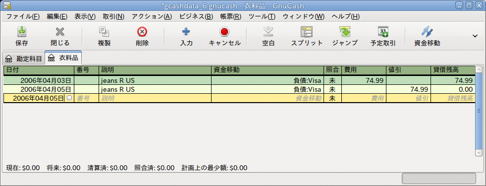Click the 資金移動 column header

(268, 70)
